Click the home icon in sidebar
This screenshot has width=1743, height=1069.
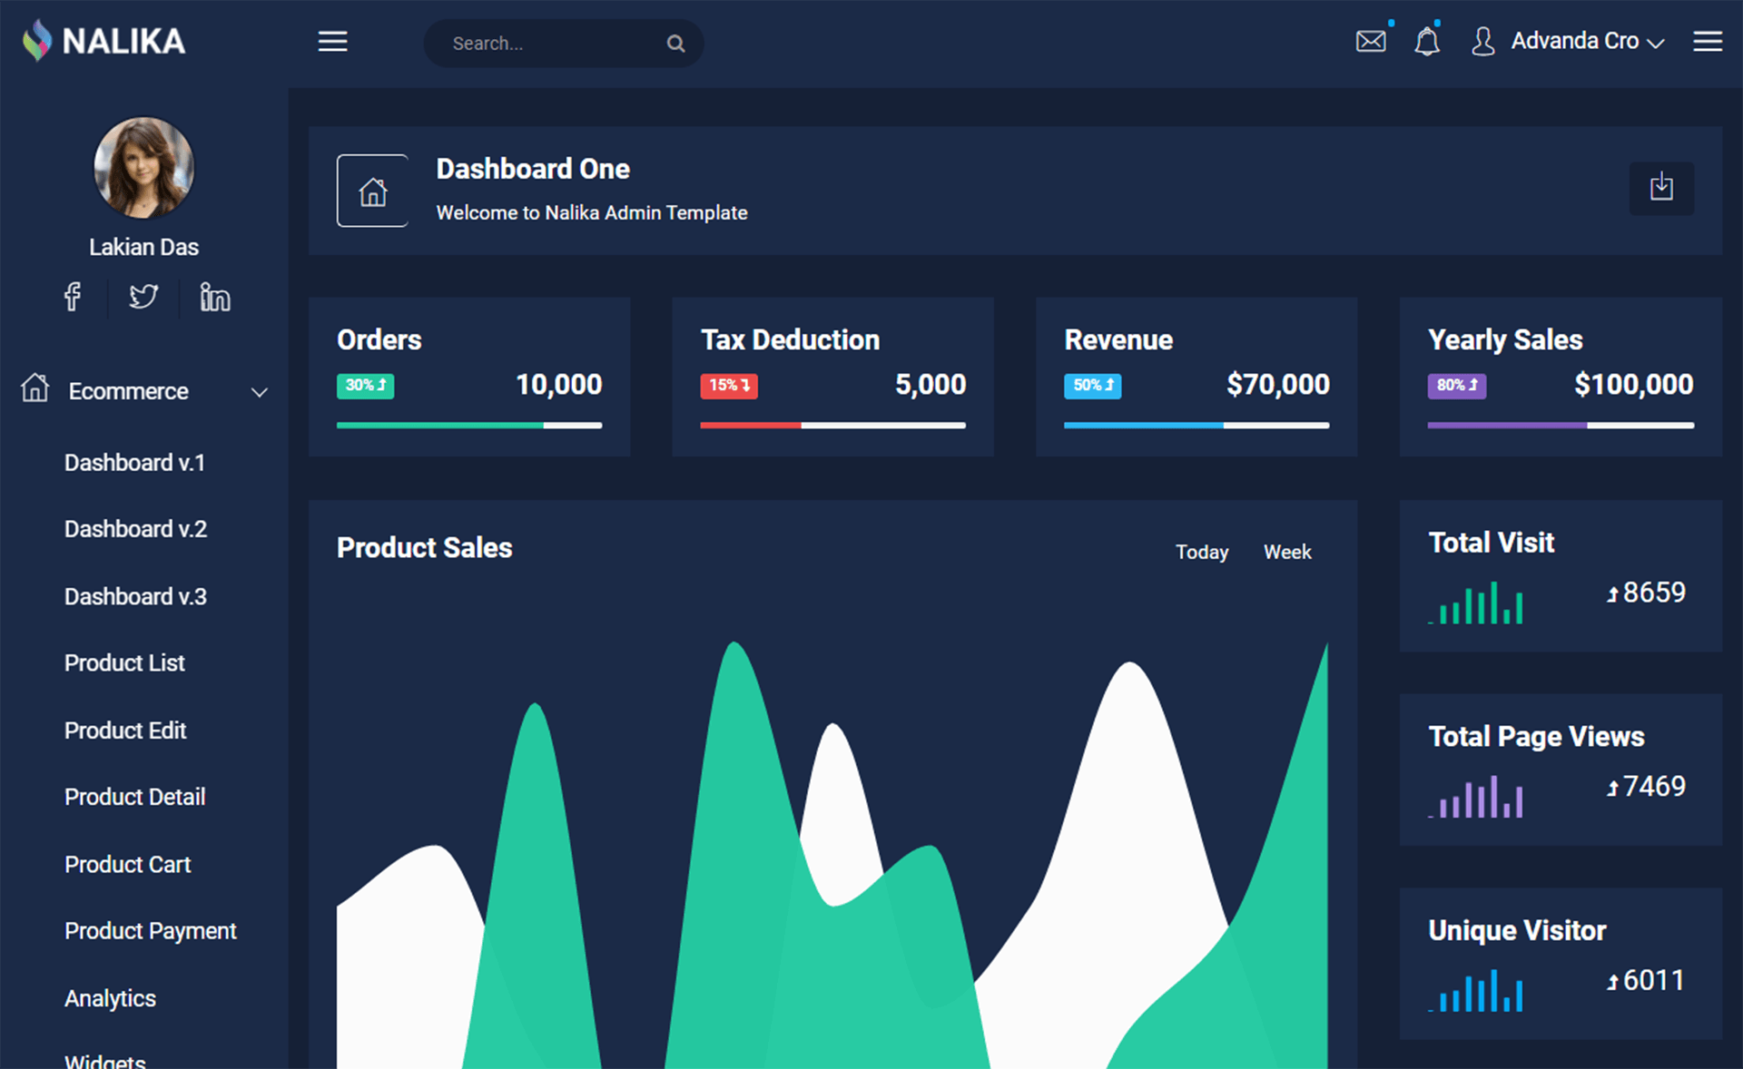[x=34, y=389]
